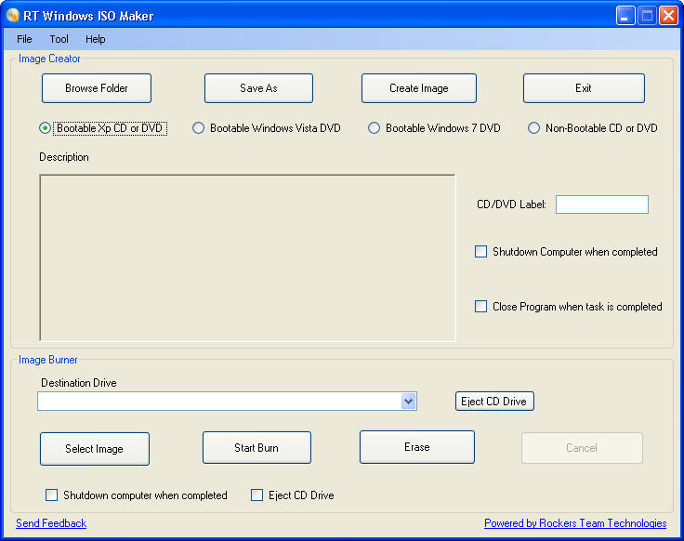Click the Send Feedback link
This screenshot has height=541, width=684.
click(51, 523)
